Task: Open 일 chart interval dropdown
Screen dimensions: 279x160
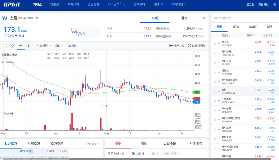Action: (x=31, y=46)
